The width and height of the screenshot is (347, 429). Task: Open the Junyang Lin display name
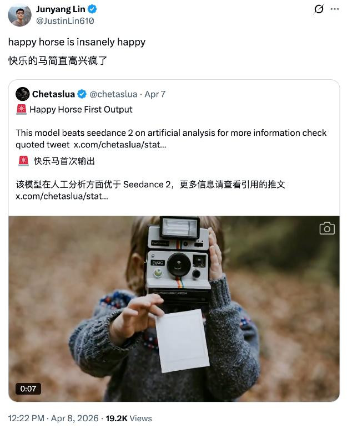pyautogui.click(x=61, y=9)
